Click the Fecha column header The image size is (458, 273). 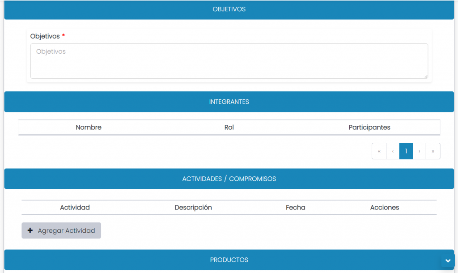pyautogui.click(x=295, y=208)
